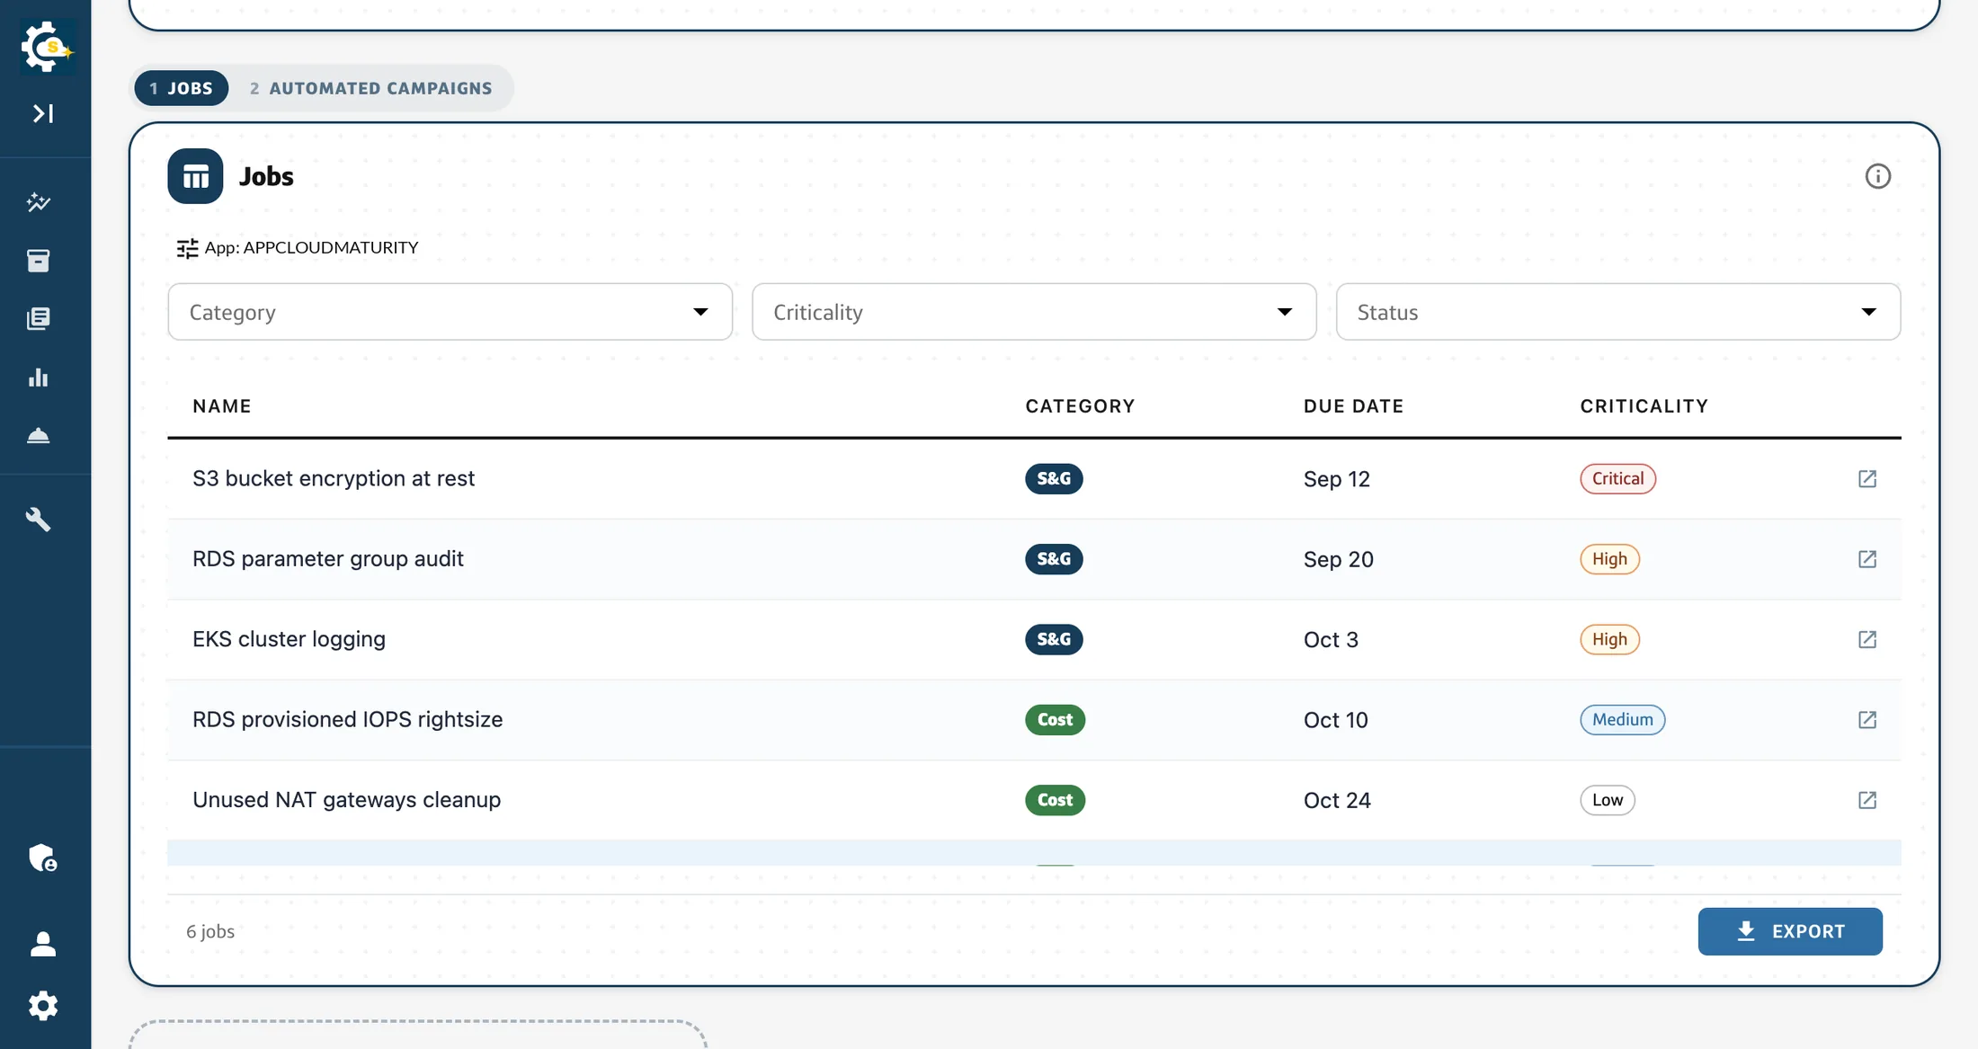Open the bar chart sidebar icon
Image resolution: width=1978 pixels, height=1049 pixels.
pyautogui.click(x=39, y=378)
